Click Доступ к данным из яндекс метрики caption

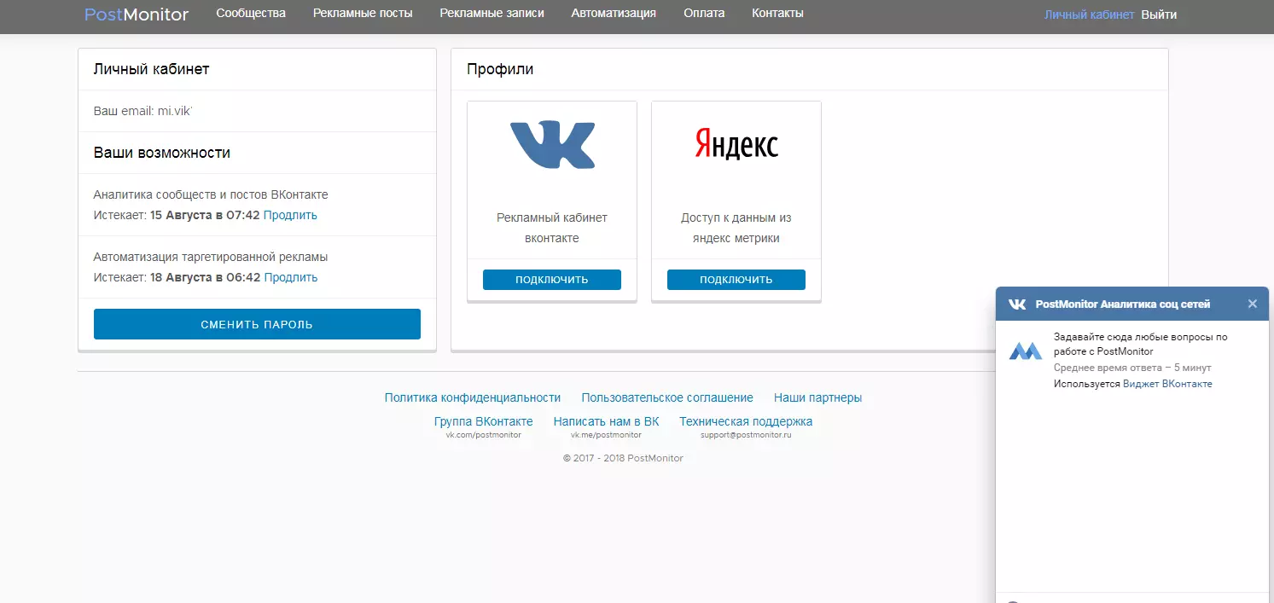coord(736,228)
